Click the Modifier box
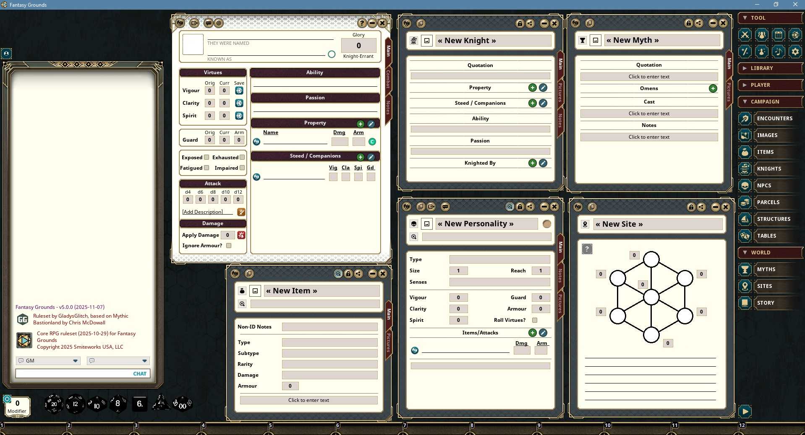The width and height of the screenshot is (805, 435). pos(17,406)
